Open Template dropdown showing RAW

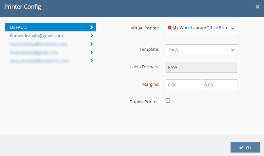[201, 50]
